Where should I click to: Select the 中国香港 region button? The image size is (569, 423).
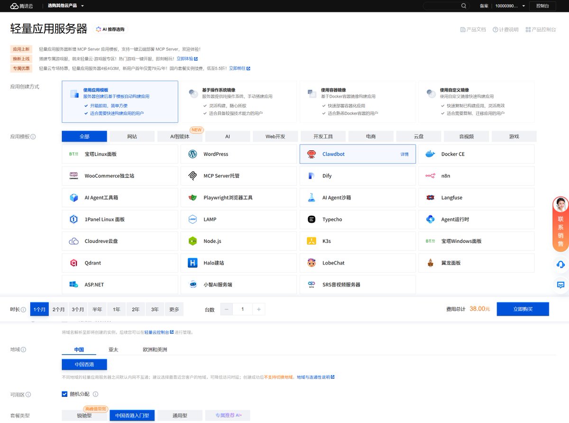pos(84,364)
